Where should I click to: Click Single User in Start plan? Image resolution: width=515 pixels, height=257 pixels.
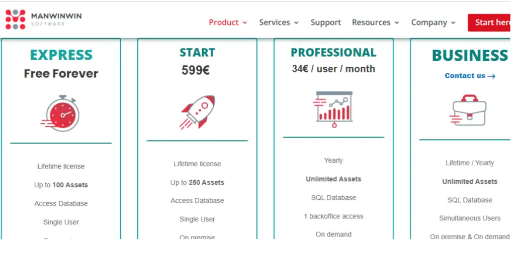point(197,219)
